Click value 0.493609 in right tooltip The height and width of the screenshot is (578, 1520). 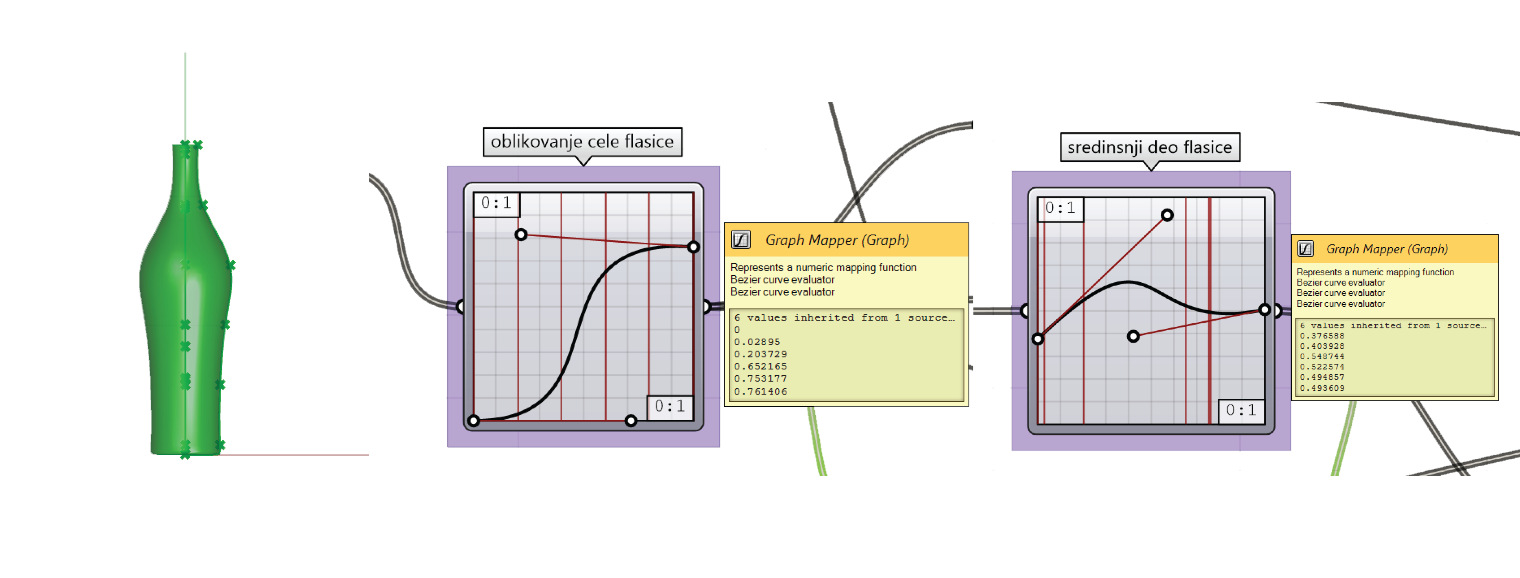click(x=1322, y=388)
